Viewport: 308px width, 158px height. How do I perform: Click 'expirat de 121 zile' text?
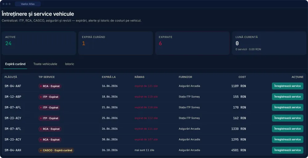coord(146,86)
